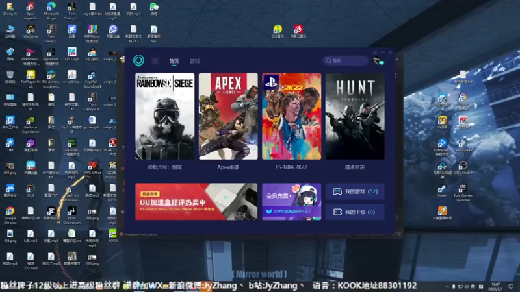The height and width of the screenshot is (292, 520).
Task: Click the 彩虹六号：围攻 title text
Action: pyautogui.click(x=165, y=167)
